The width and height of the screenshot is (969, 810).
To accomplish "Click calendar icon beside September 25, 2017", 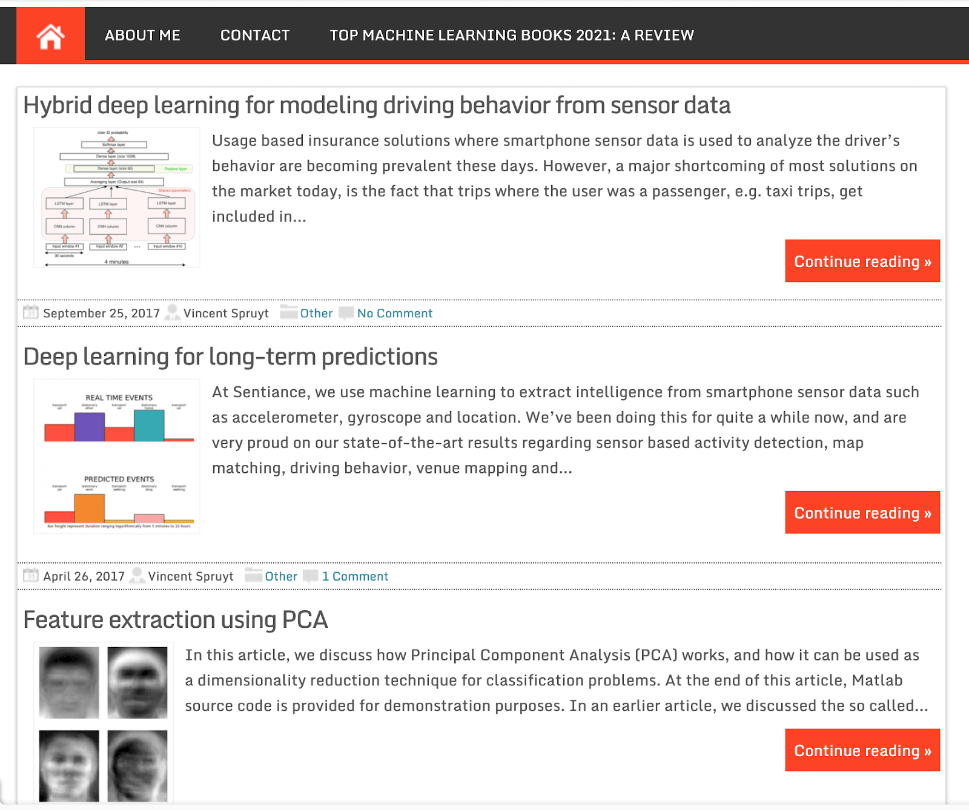I will [x=30, y=312].
